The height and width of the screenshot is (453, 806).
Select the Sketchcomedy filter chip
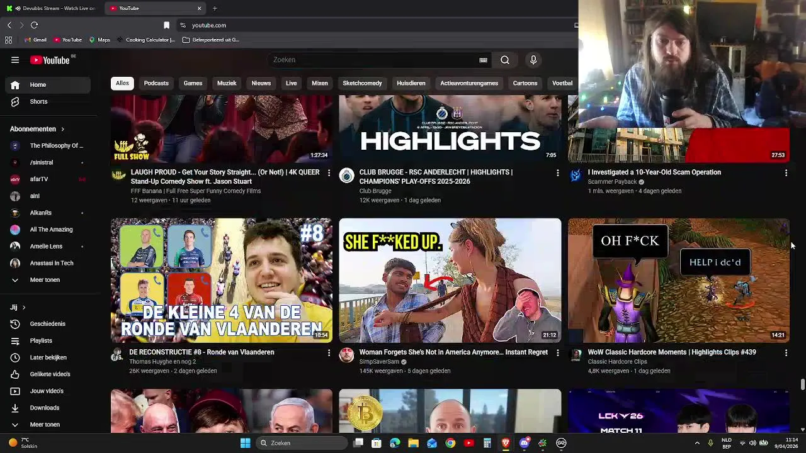pos(362,83)
